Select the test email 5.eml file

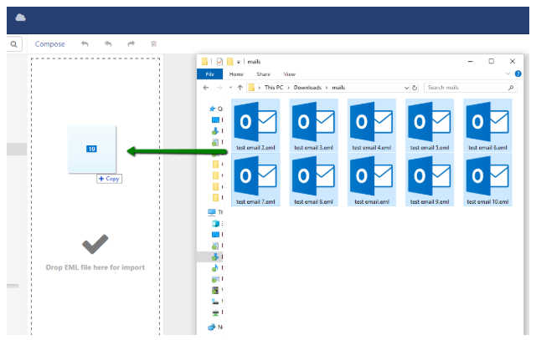430,125
